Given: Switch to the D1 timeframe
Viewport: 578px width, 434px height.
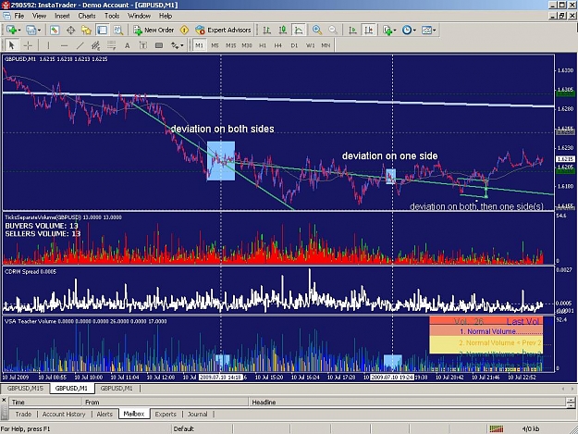Looking at the screenshot, I should (294, 45).
